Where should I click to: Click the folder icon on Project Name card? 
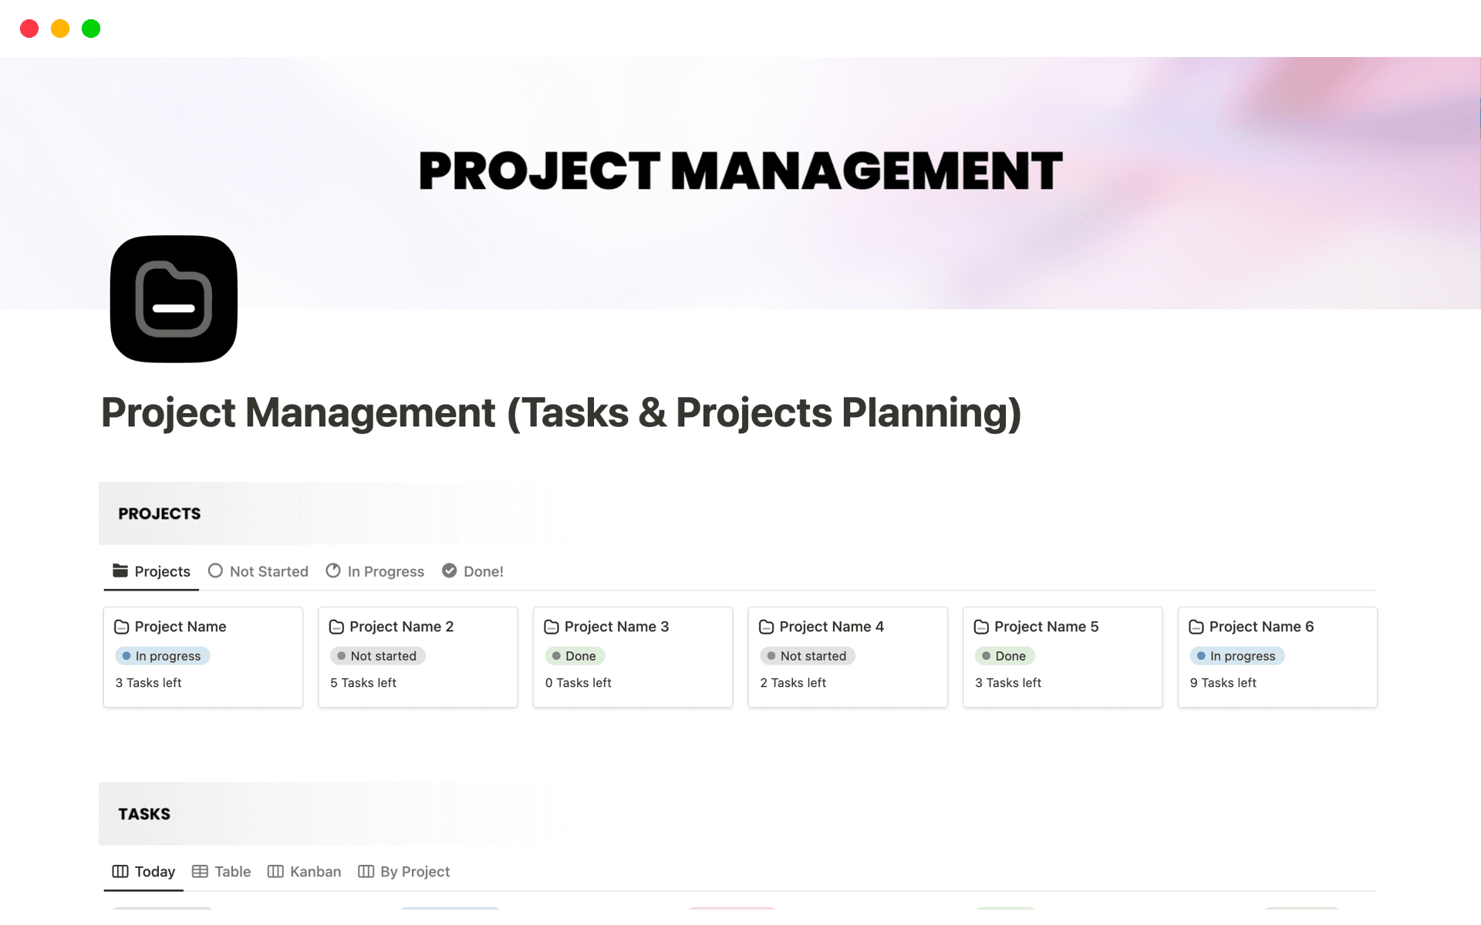120,627
